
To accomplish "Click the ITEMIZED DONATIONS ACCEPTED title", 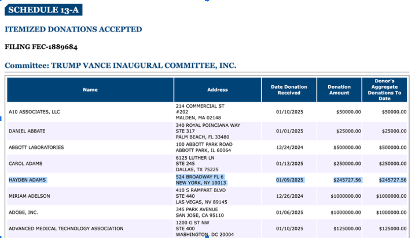I will pyautogui.click(x=73, y=29).
